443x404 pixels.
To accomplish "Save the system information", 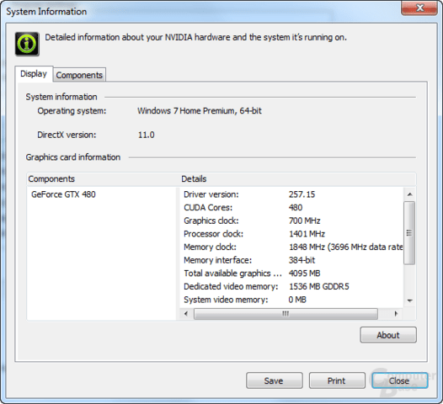I will pos(274,380).
